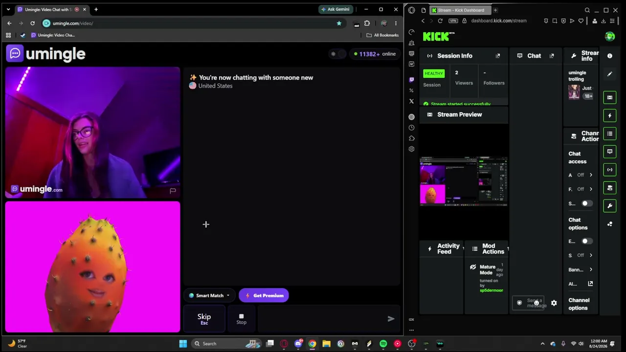Click the Kick logo
This screenshot has height=352, width=626.
[x=439, y=36]
